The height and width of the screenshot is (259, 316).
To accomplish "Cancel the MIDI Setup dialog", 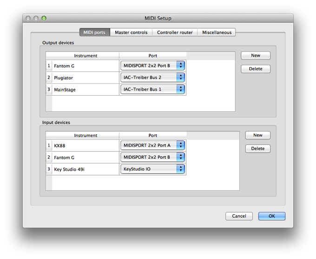I will [239, 216].
